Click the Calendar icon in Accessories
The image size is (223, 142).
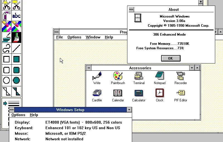118,95
